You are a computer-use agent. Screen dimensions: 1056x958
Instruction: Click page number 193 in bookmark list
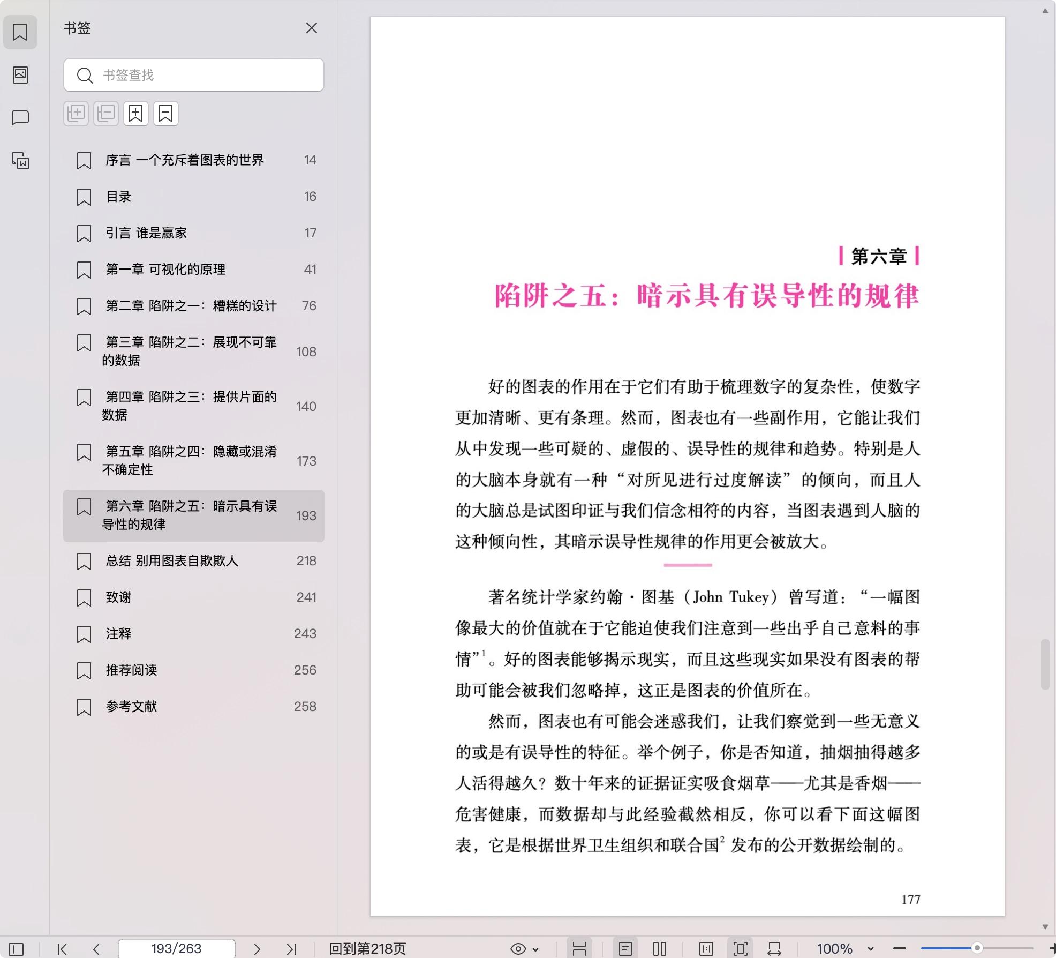[306, 515]
